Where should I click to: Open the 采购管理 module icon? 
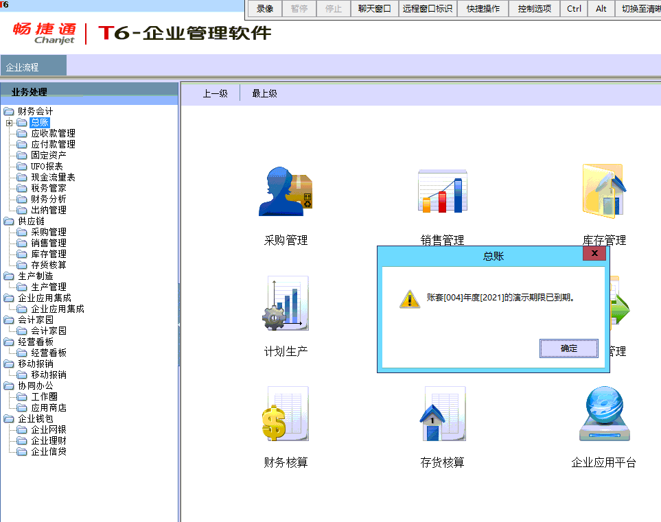[286, 191]
